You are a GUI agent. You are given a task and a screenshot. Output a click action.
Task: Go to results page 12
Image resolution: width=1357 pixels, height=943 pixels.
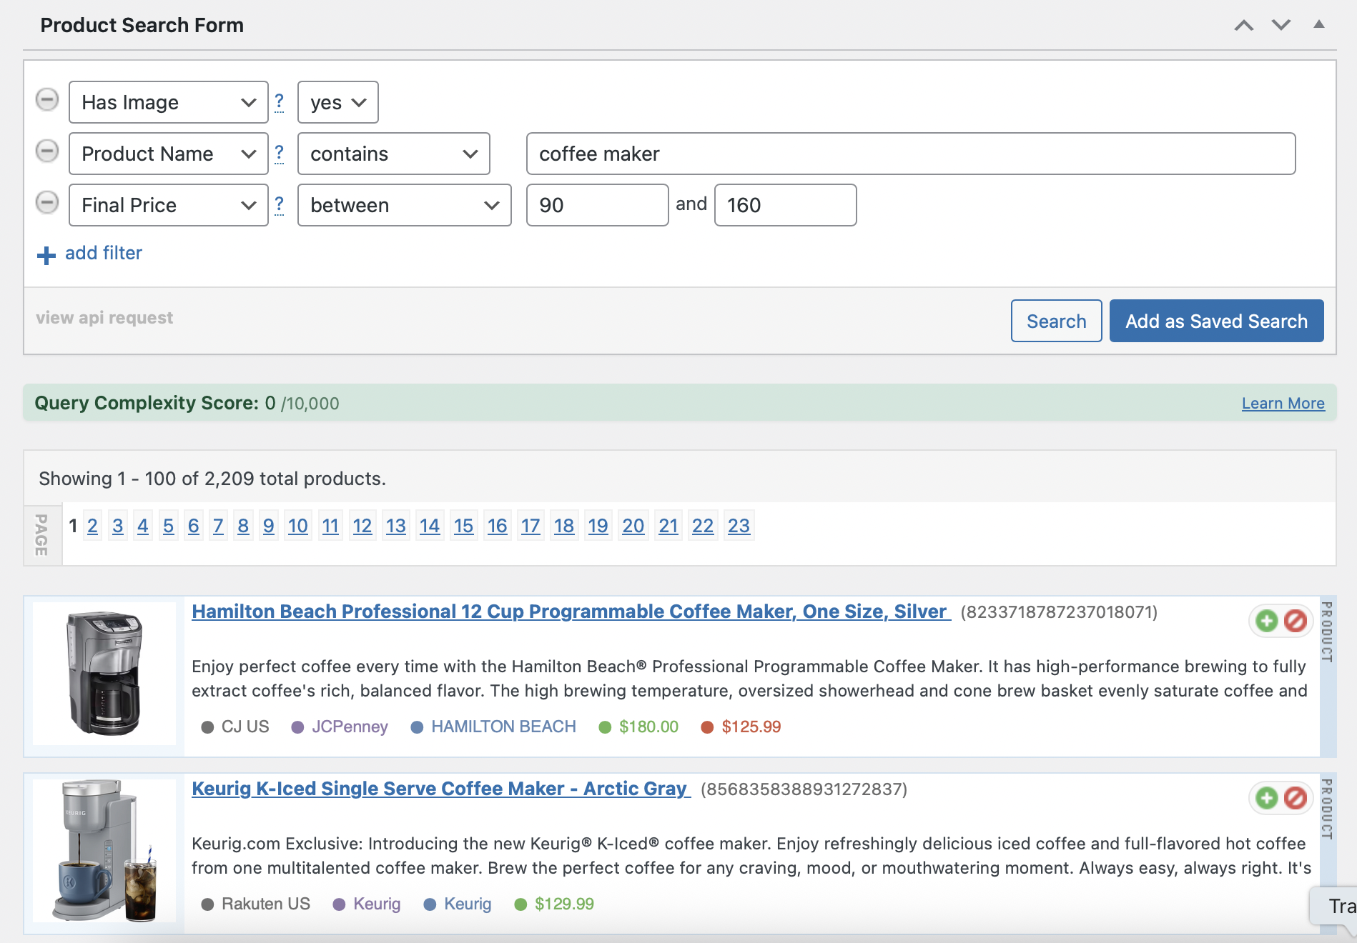pyautogui.click(x=362, y=526)
